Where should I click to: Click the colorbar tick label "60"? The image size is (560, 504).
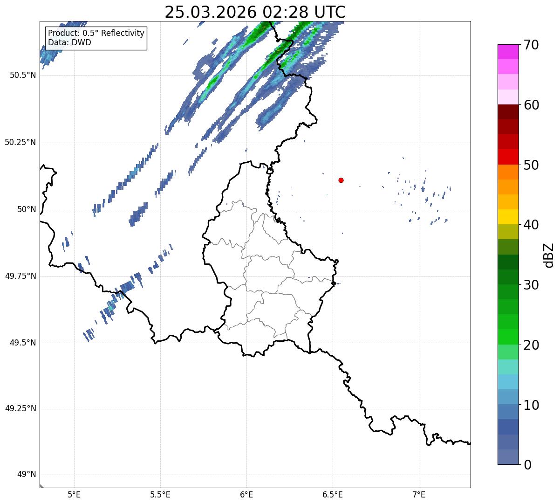point(531,105)
